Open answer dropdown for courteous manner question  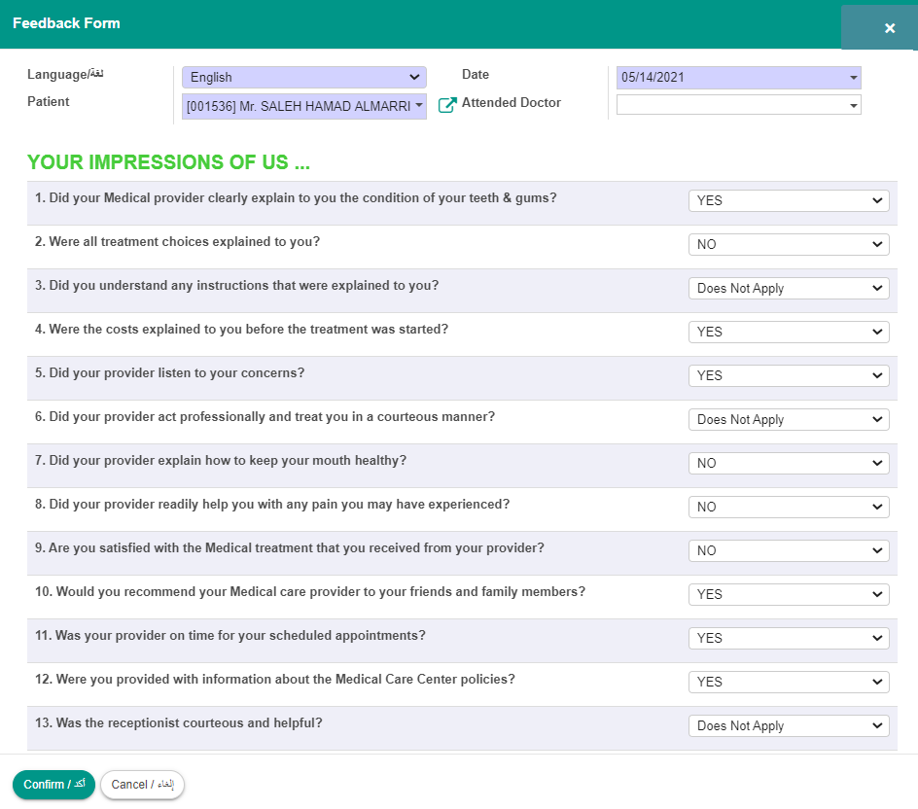pos(789,419)
